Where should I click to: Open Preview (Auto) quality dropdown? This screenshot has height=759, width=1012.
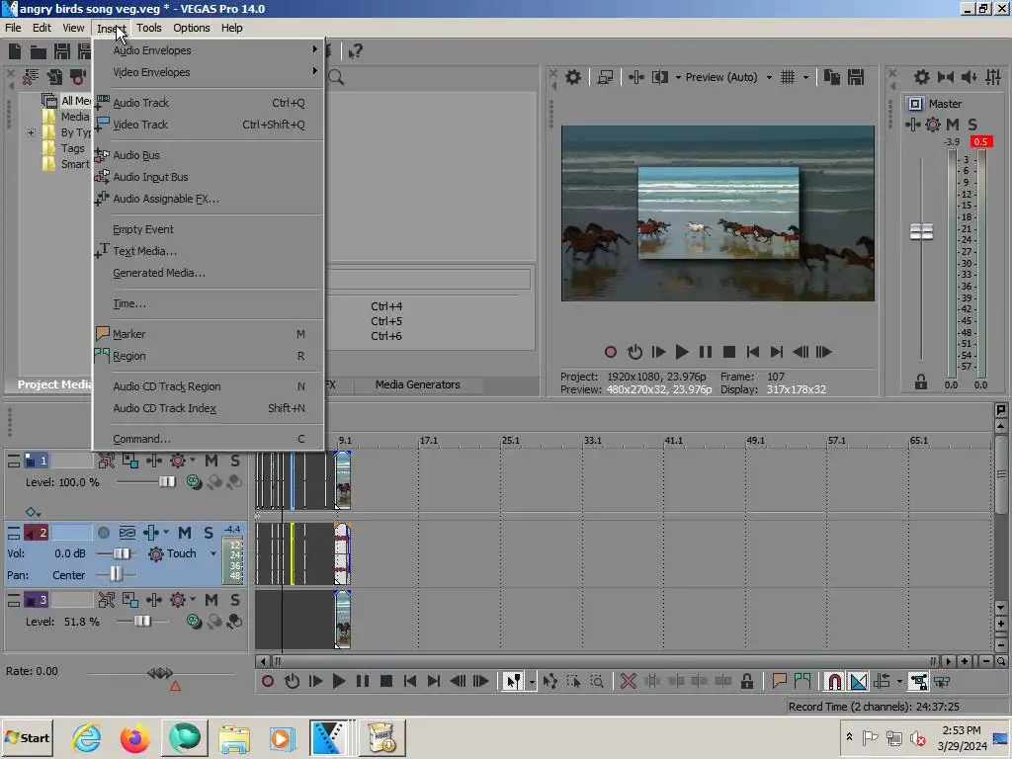tap(769, 77)
